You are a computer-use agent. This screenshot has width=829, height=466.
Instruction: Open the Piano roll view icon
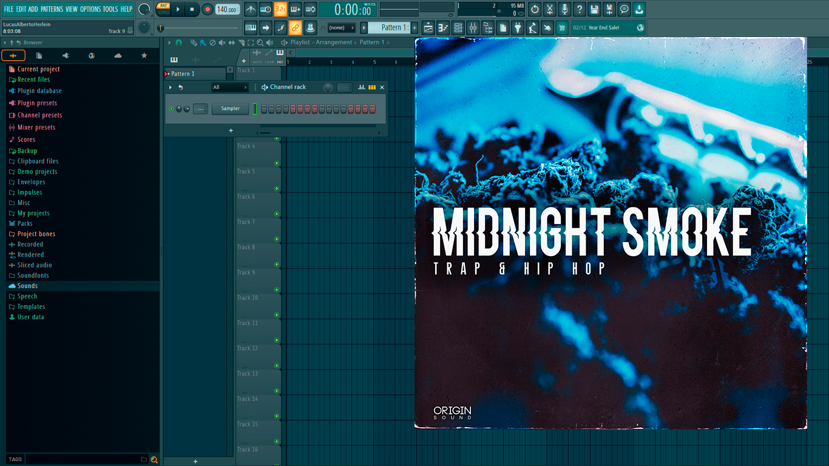443,27
